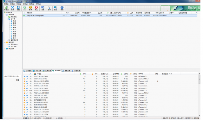Expand the globe node at tree bottom
The height and width of the screenshot is (121, 203).
point(5,49)
